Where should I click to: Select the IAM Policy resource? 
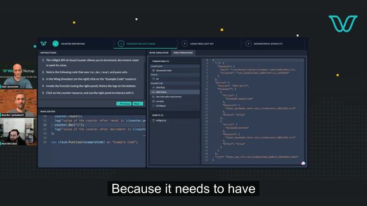click(175, 92)
